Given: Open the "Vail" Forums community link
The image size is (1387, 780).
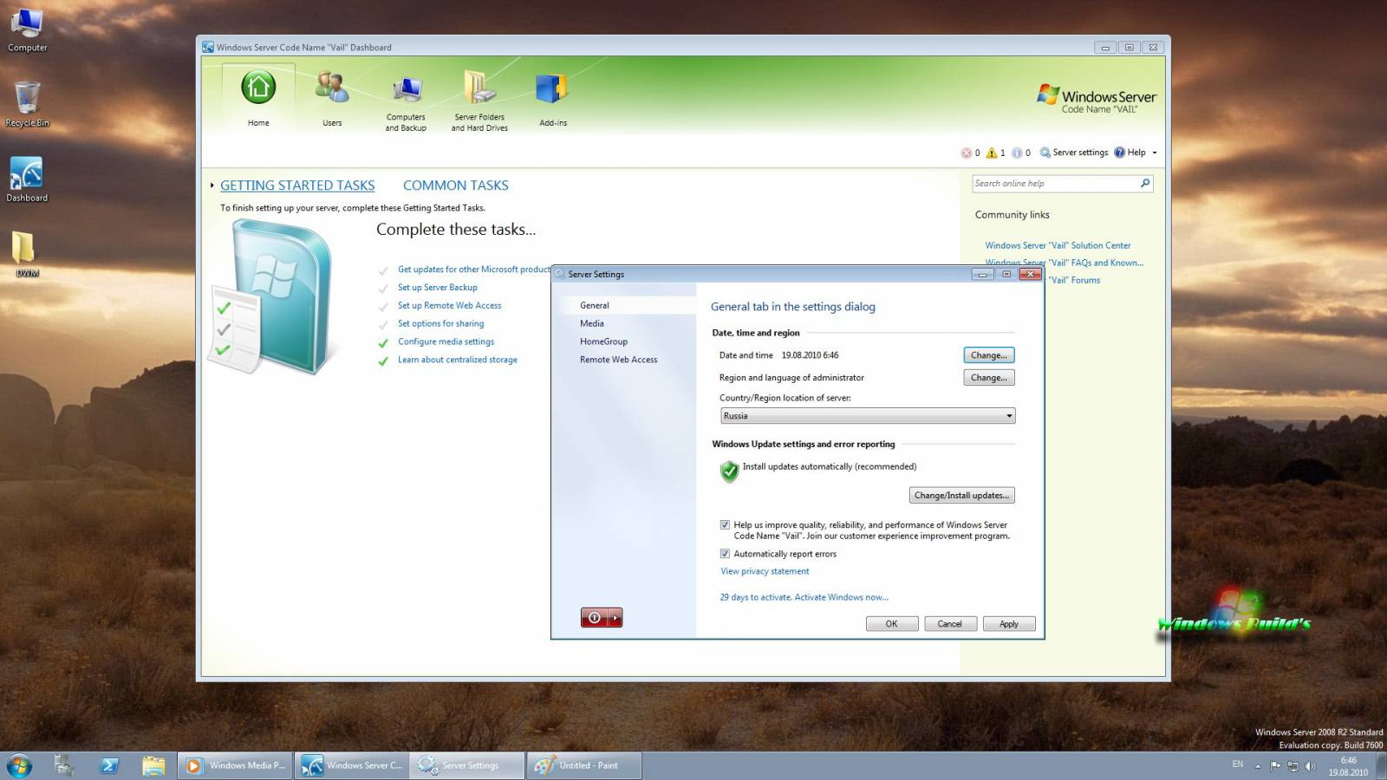Looking at the screenshot, I should point(1074,280).
